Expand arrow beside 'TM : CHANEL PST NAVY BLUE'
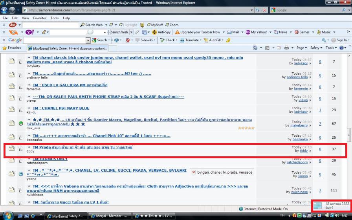 point(29,108)
